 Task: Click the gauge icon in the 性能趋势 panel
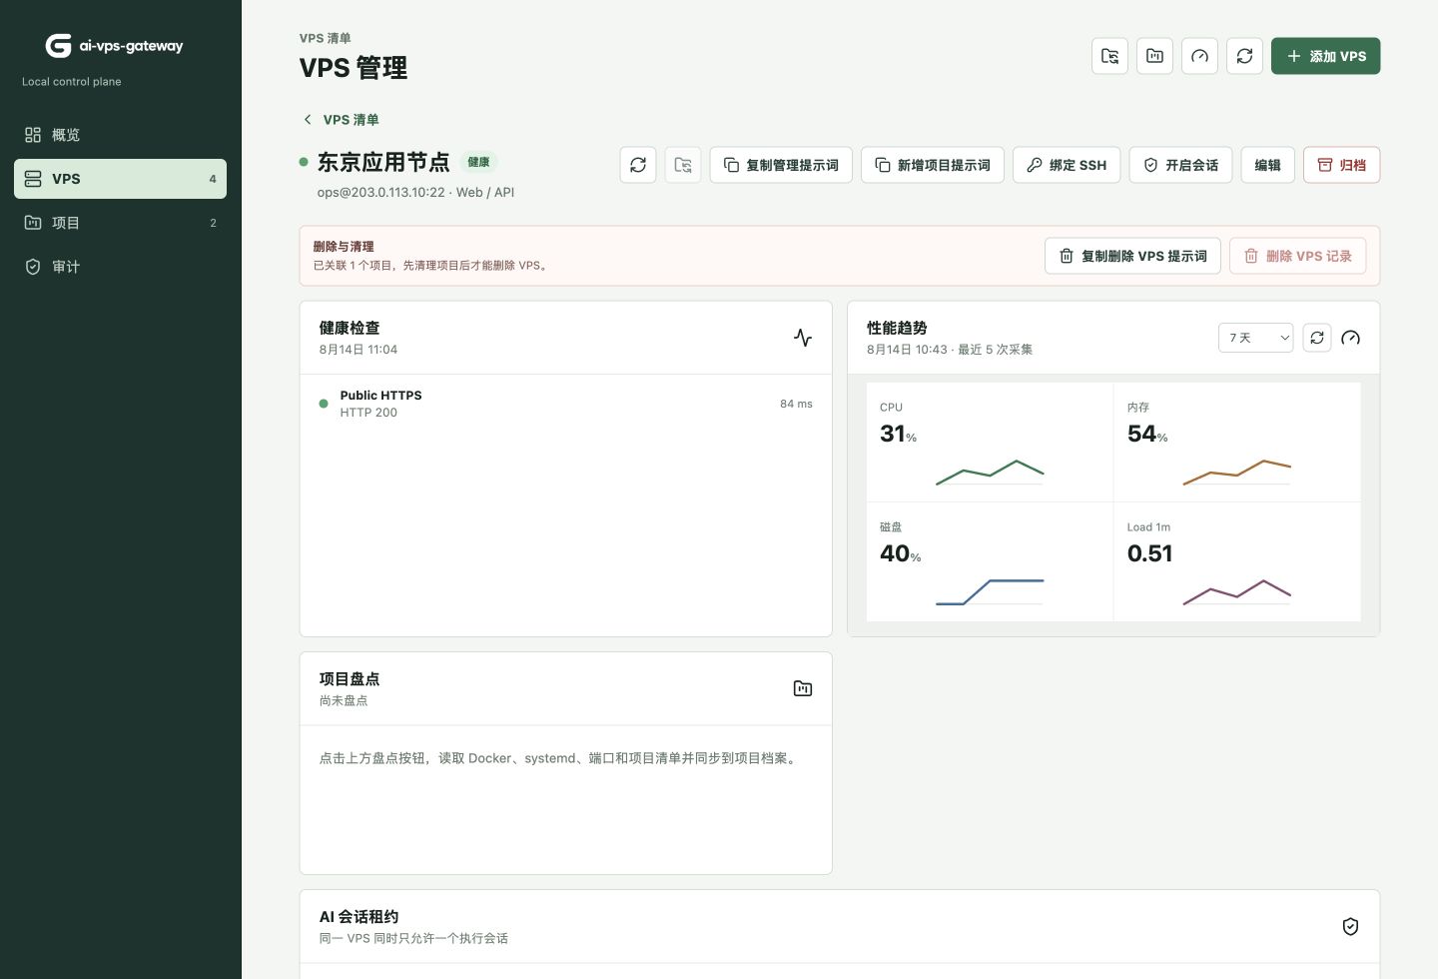[x=1350, y=338]
